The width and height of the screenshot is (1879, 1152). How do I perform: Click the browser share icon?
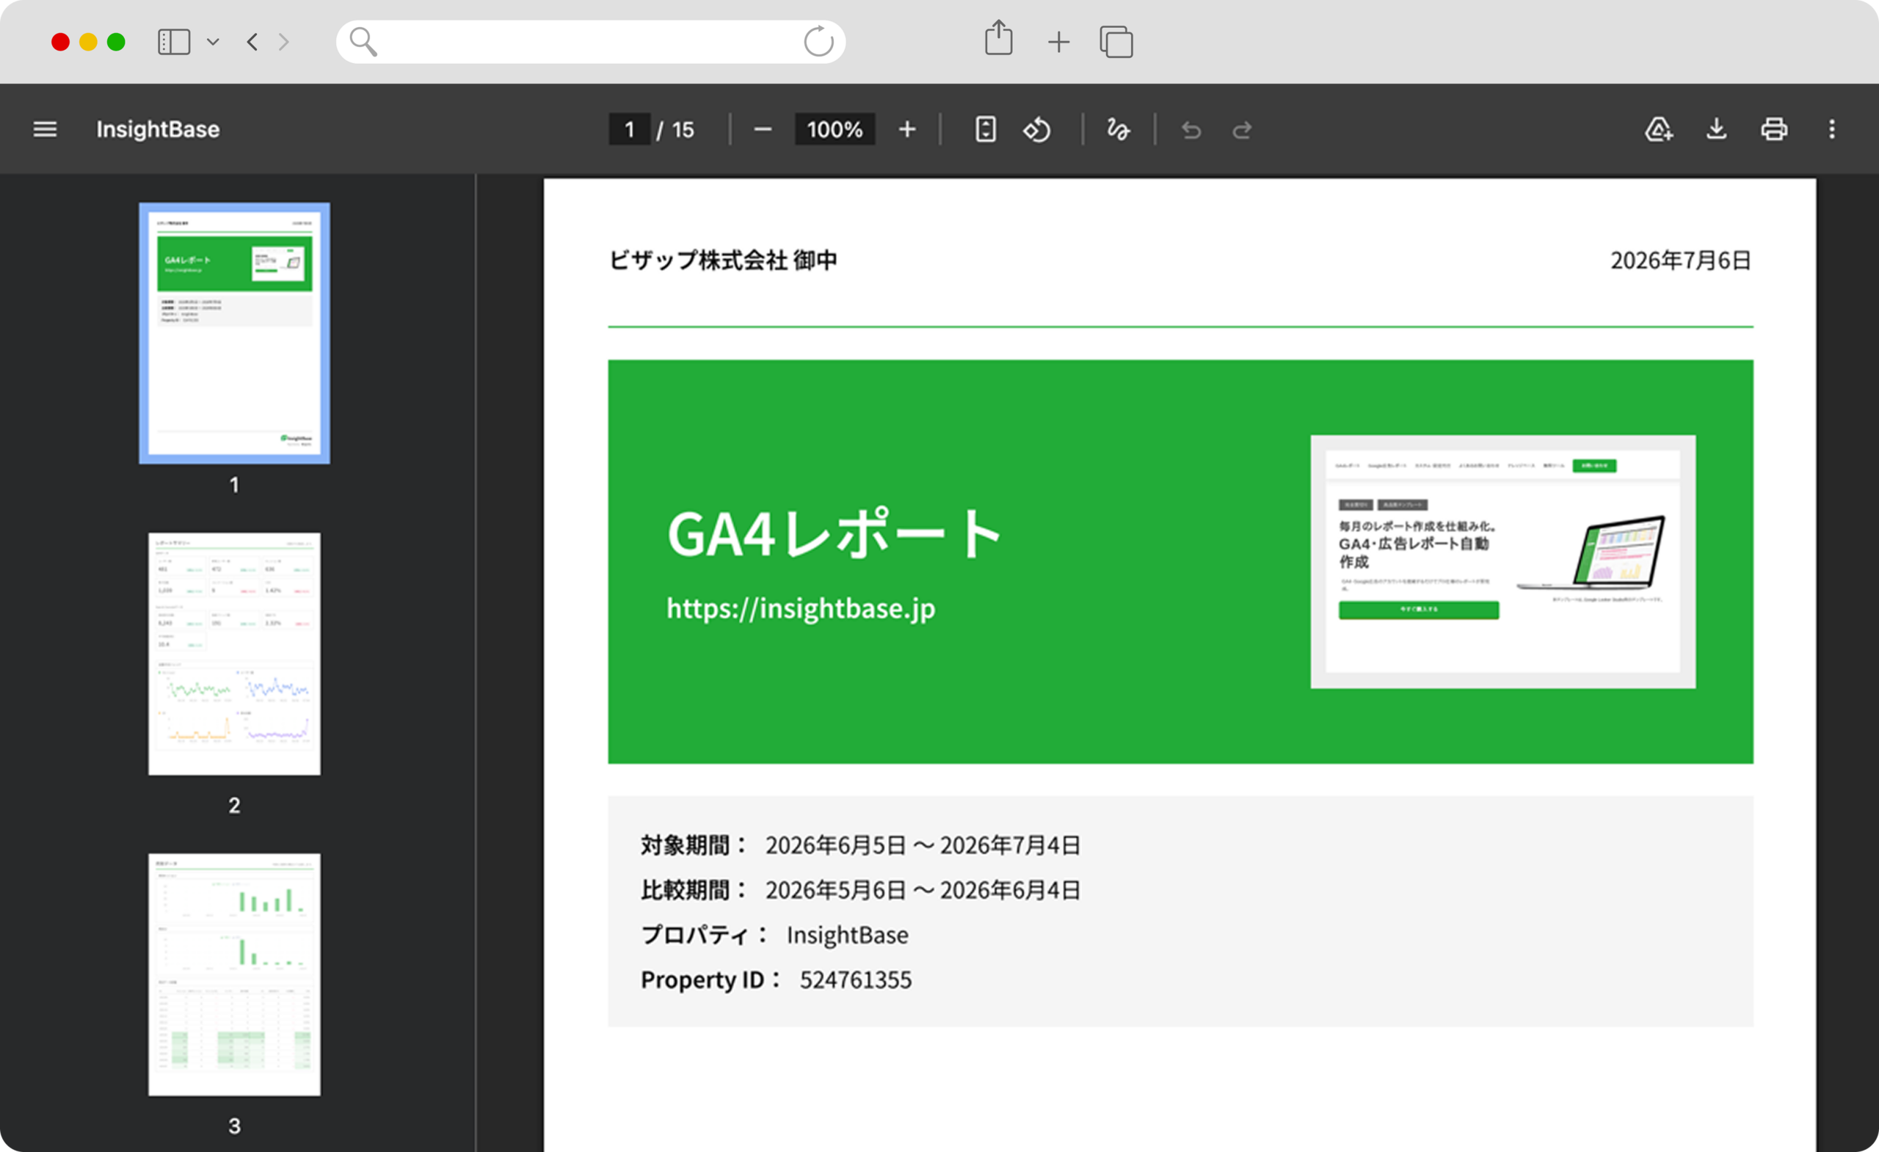coord(998,38)
